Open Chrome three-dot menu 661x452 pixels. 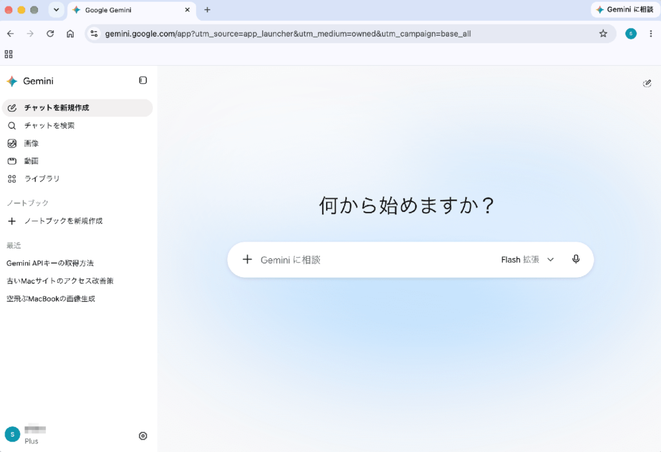[651, 34]
